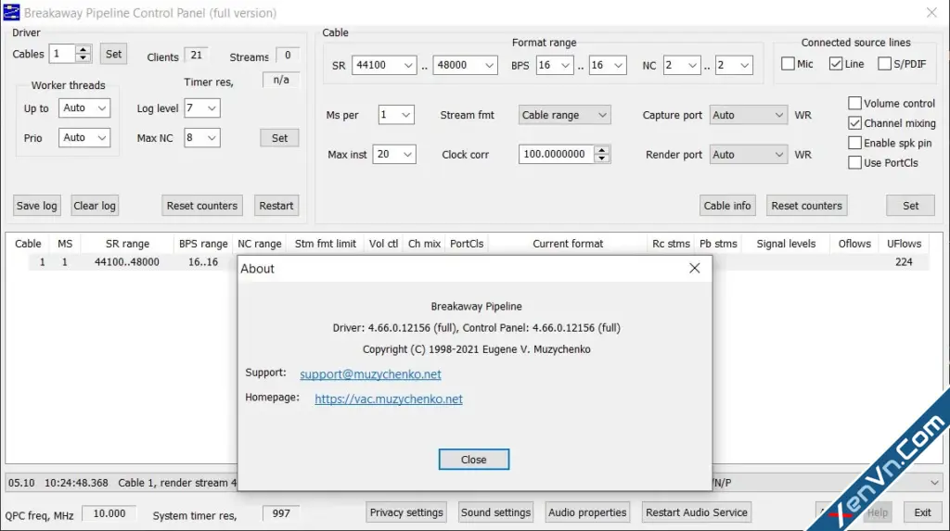Image resolution: width=950 pixels, height=531 pixels.
Task: Click the Breakaway Pipeline app icon in title bar
Action: [x=11, y=12]
